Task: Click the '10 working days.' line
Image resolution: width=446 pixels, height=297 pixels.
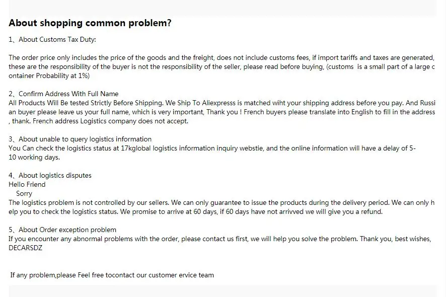Action: [34, 157]
